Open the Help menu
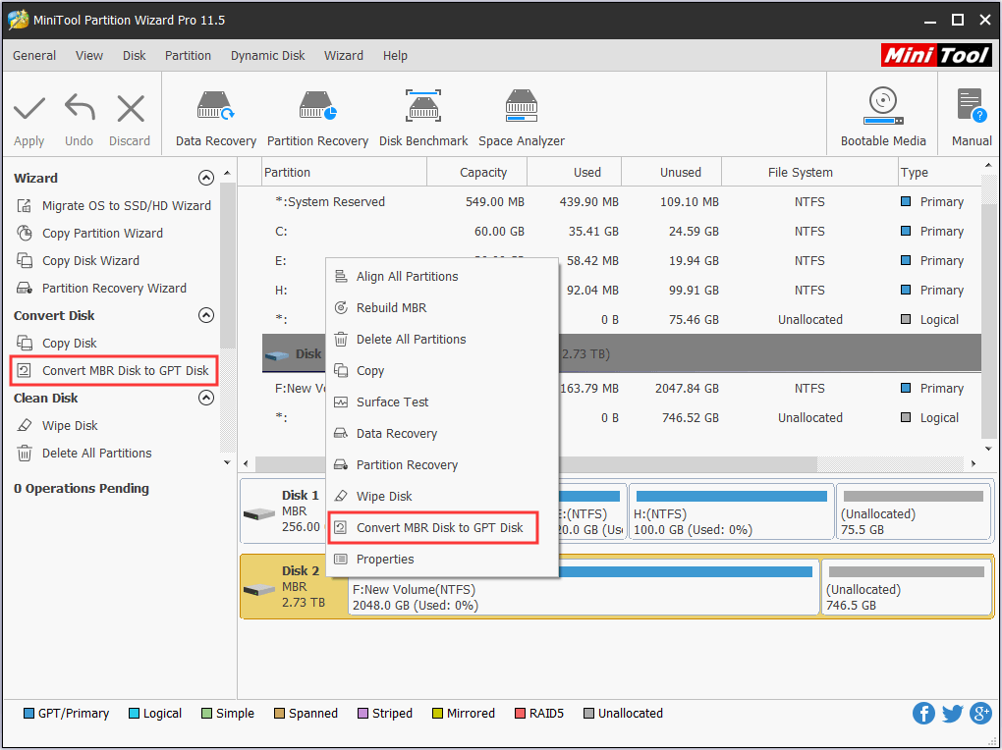 coord(395,56)
